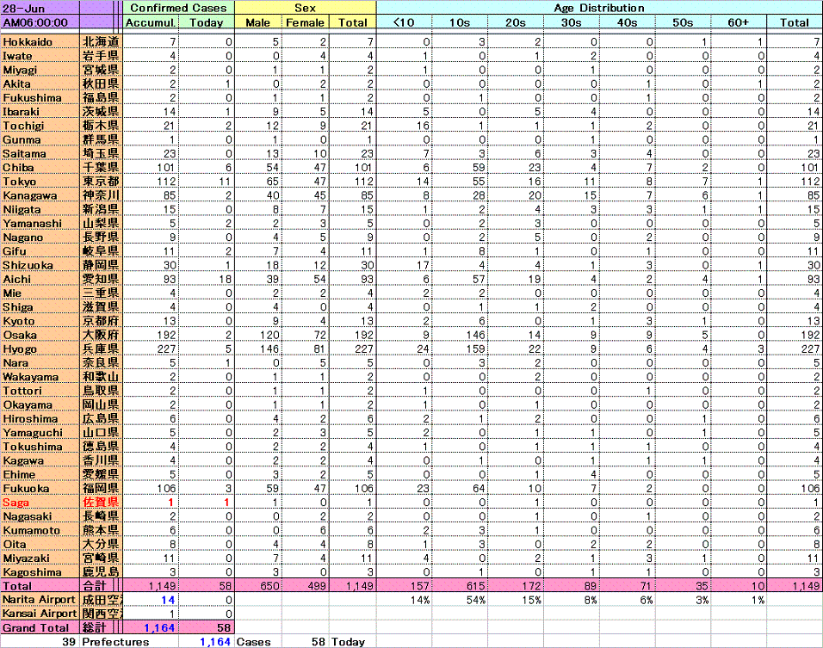823x648 pixels.
Task: Select Hyogo's 10s value 159
Action: [460, 349]
